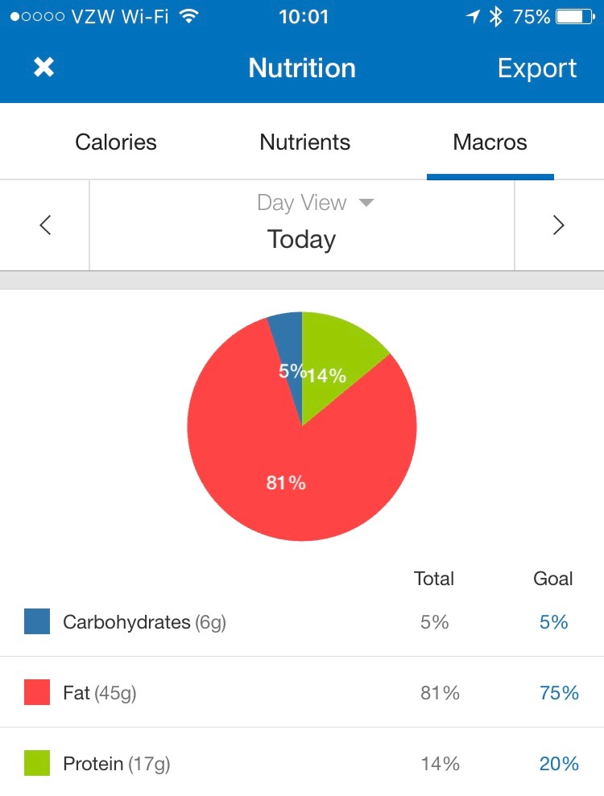The image size is (604, 796).
Task: Close the Nutrition screen with the X icon
Action: [x=43, y=68]
